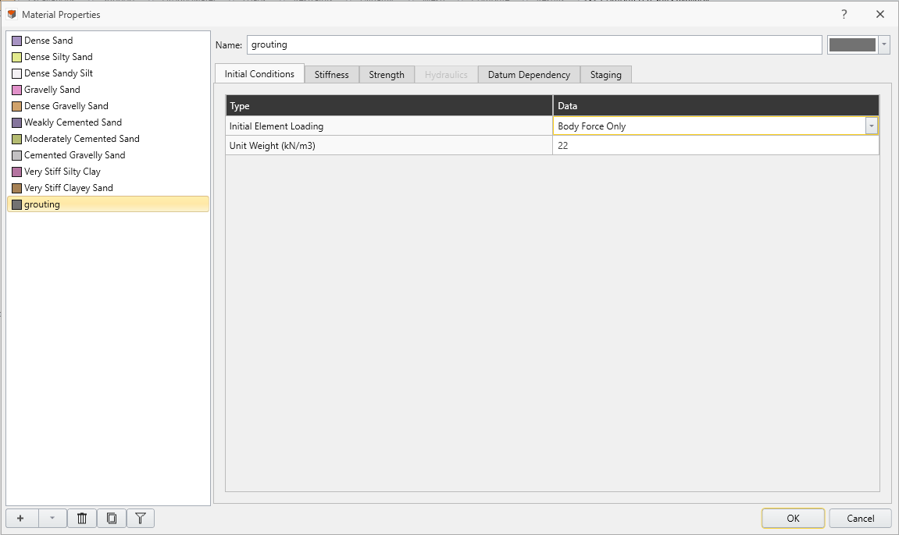
Task: Open the dropdown arrow beside the plus button
Action: click(x=52, y=518)
